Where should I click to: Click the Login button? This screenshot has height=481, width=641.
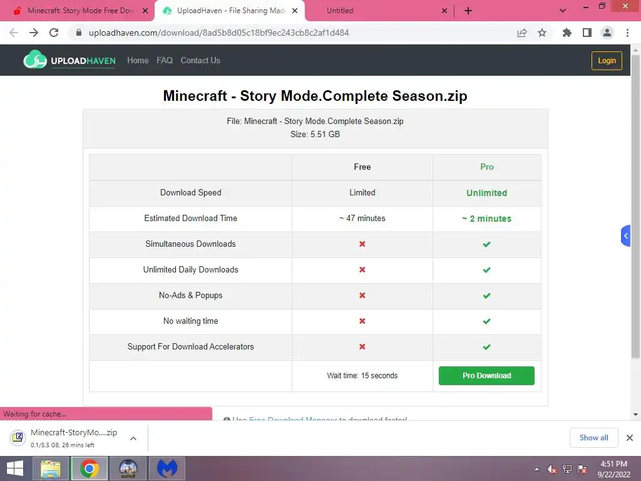pyautogui.click(x=607, y=61)
